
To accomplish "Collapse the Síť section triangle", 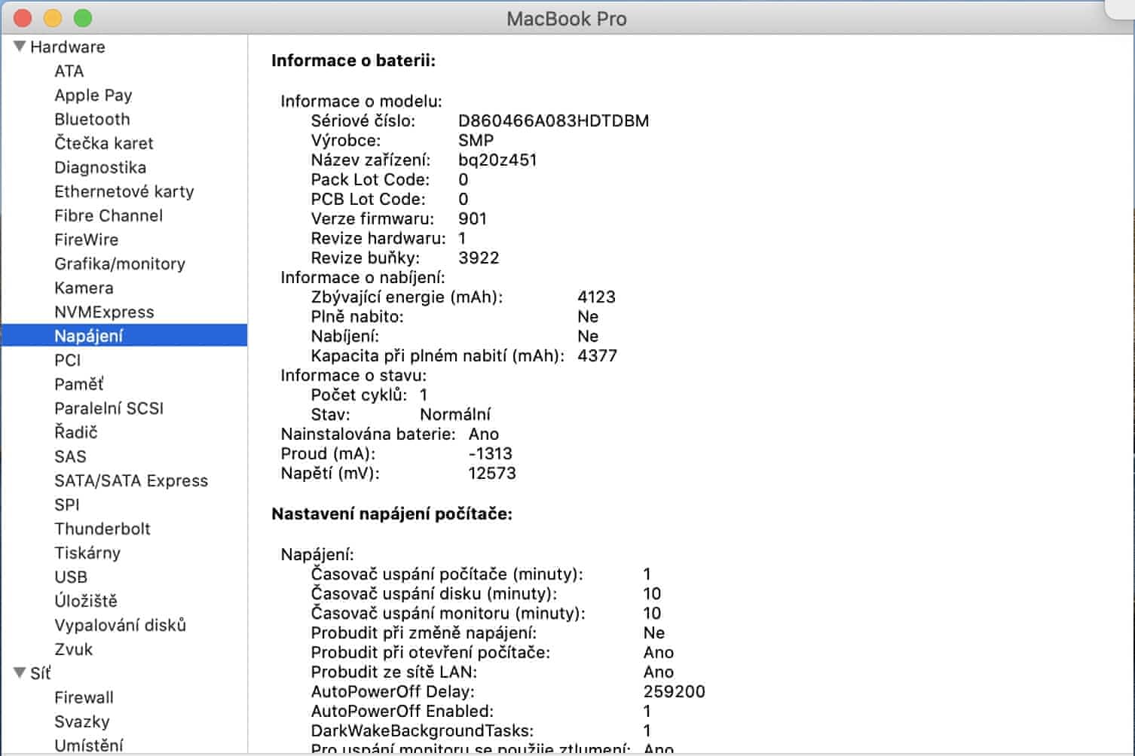I will 20,672.
